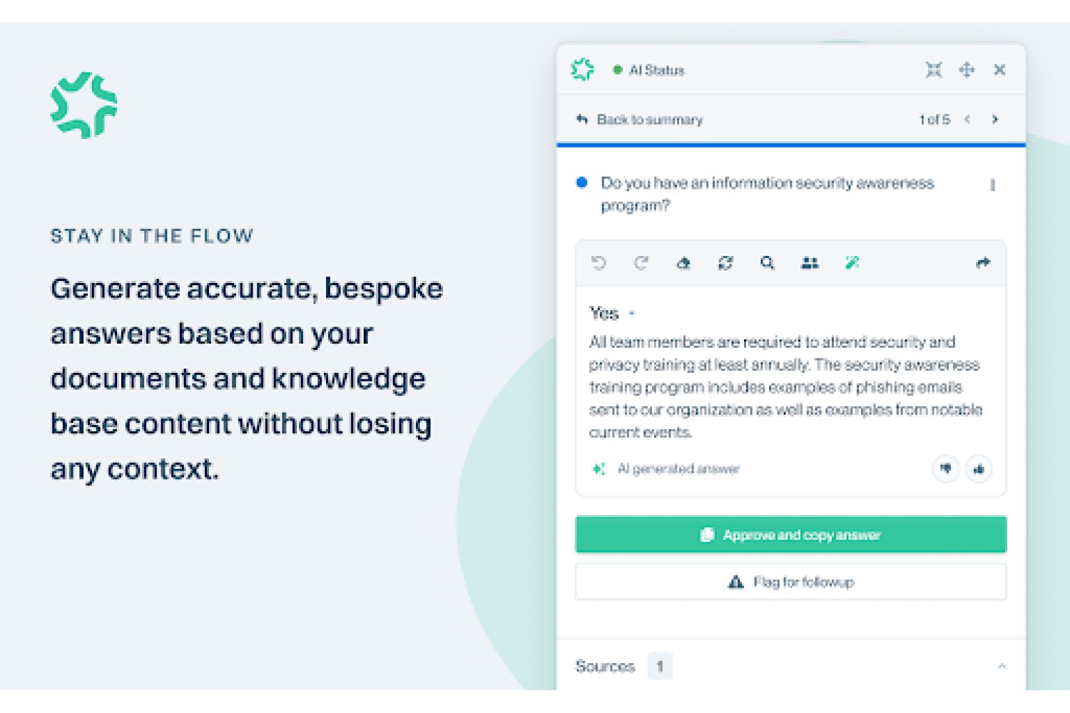Screen dimensions: 1070x713
Task: Click the search magnifier icon
Action: coord(768,263)
